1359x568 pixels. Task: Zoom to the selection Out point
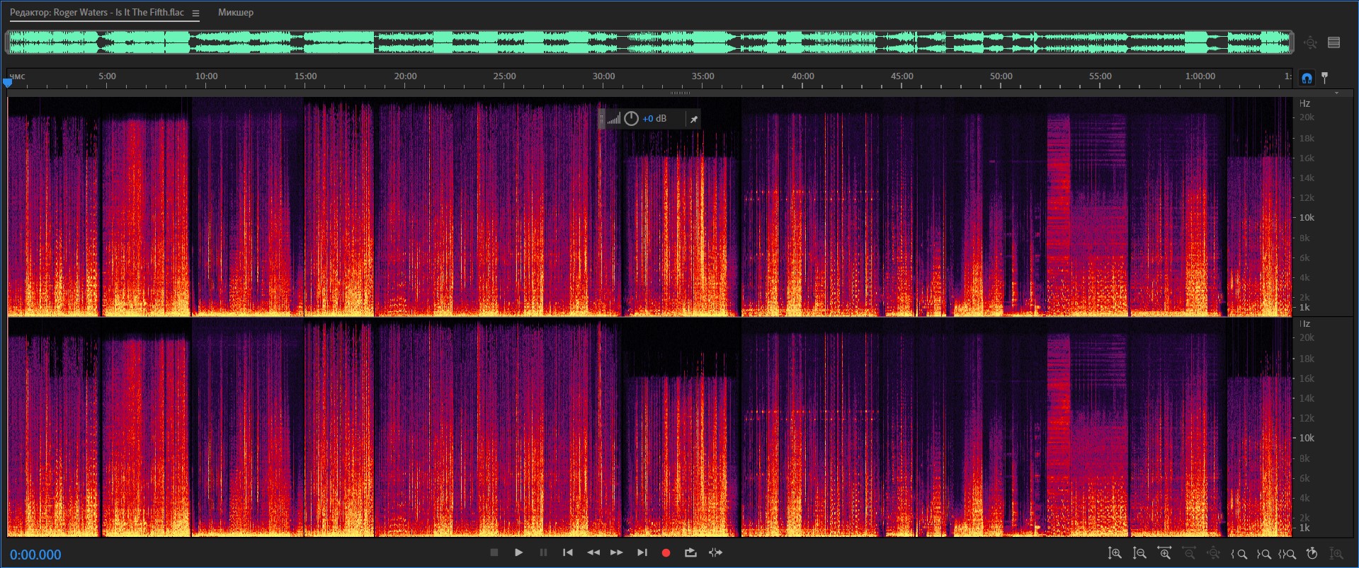[x=1263, y=555]
